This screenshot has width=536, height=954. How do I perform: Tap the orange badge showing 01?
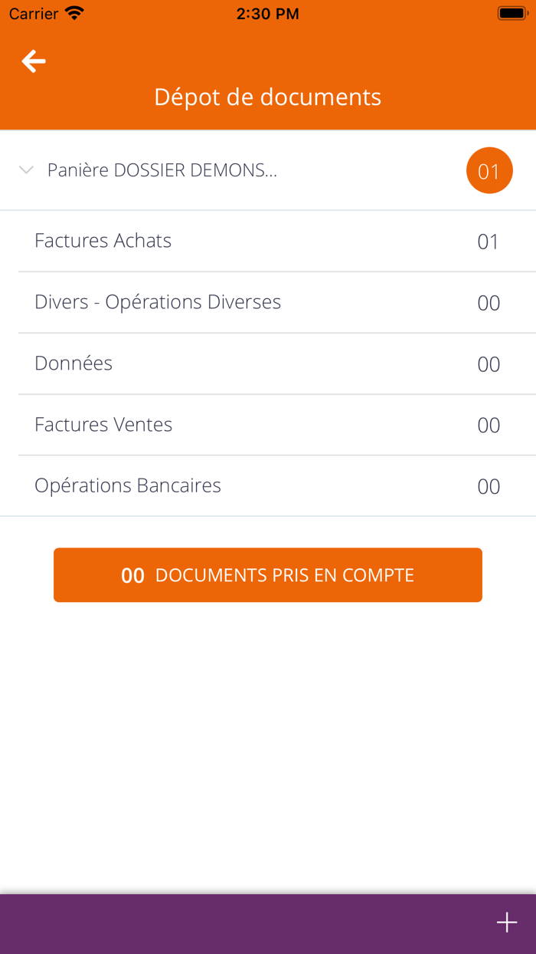tap(489, 170)
